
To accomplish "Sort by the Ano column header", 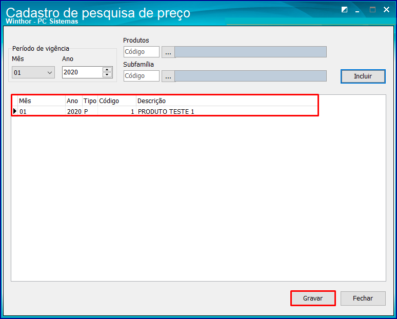I will pos(74,101).
